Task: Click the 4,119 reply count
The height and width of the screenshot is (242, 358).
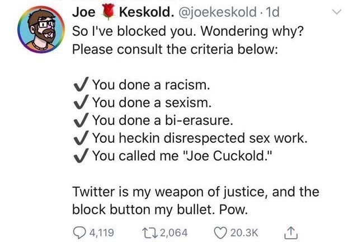Action: point(101,232)
